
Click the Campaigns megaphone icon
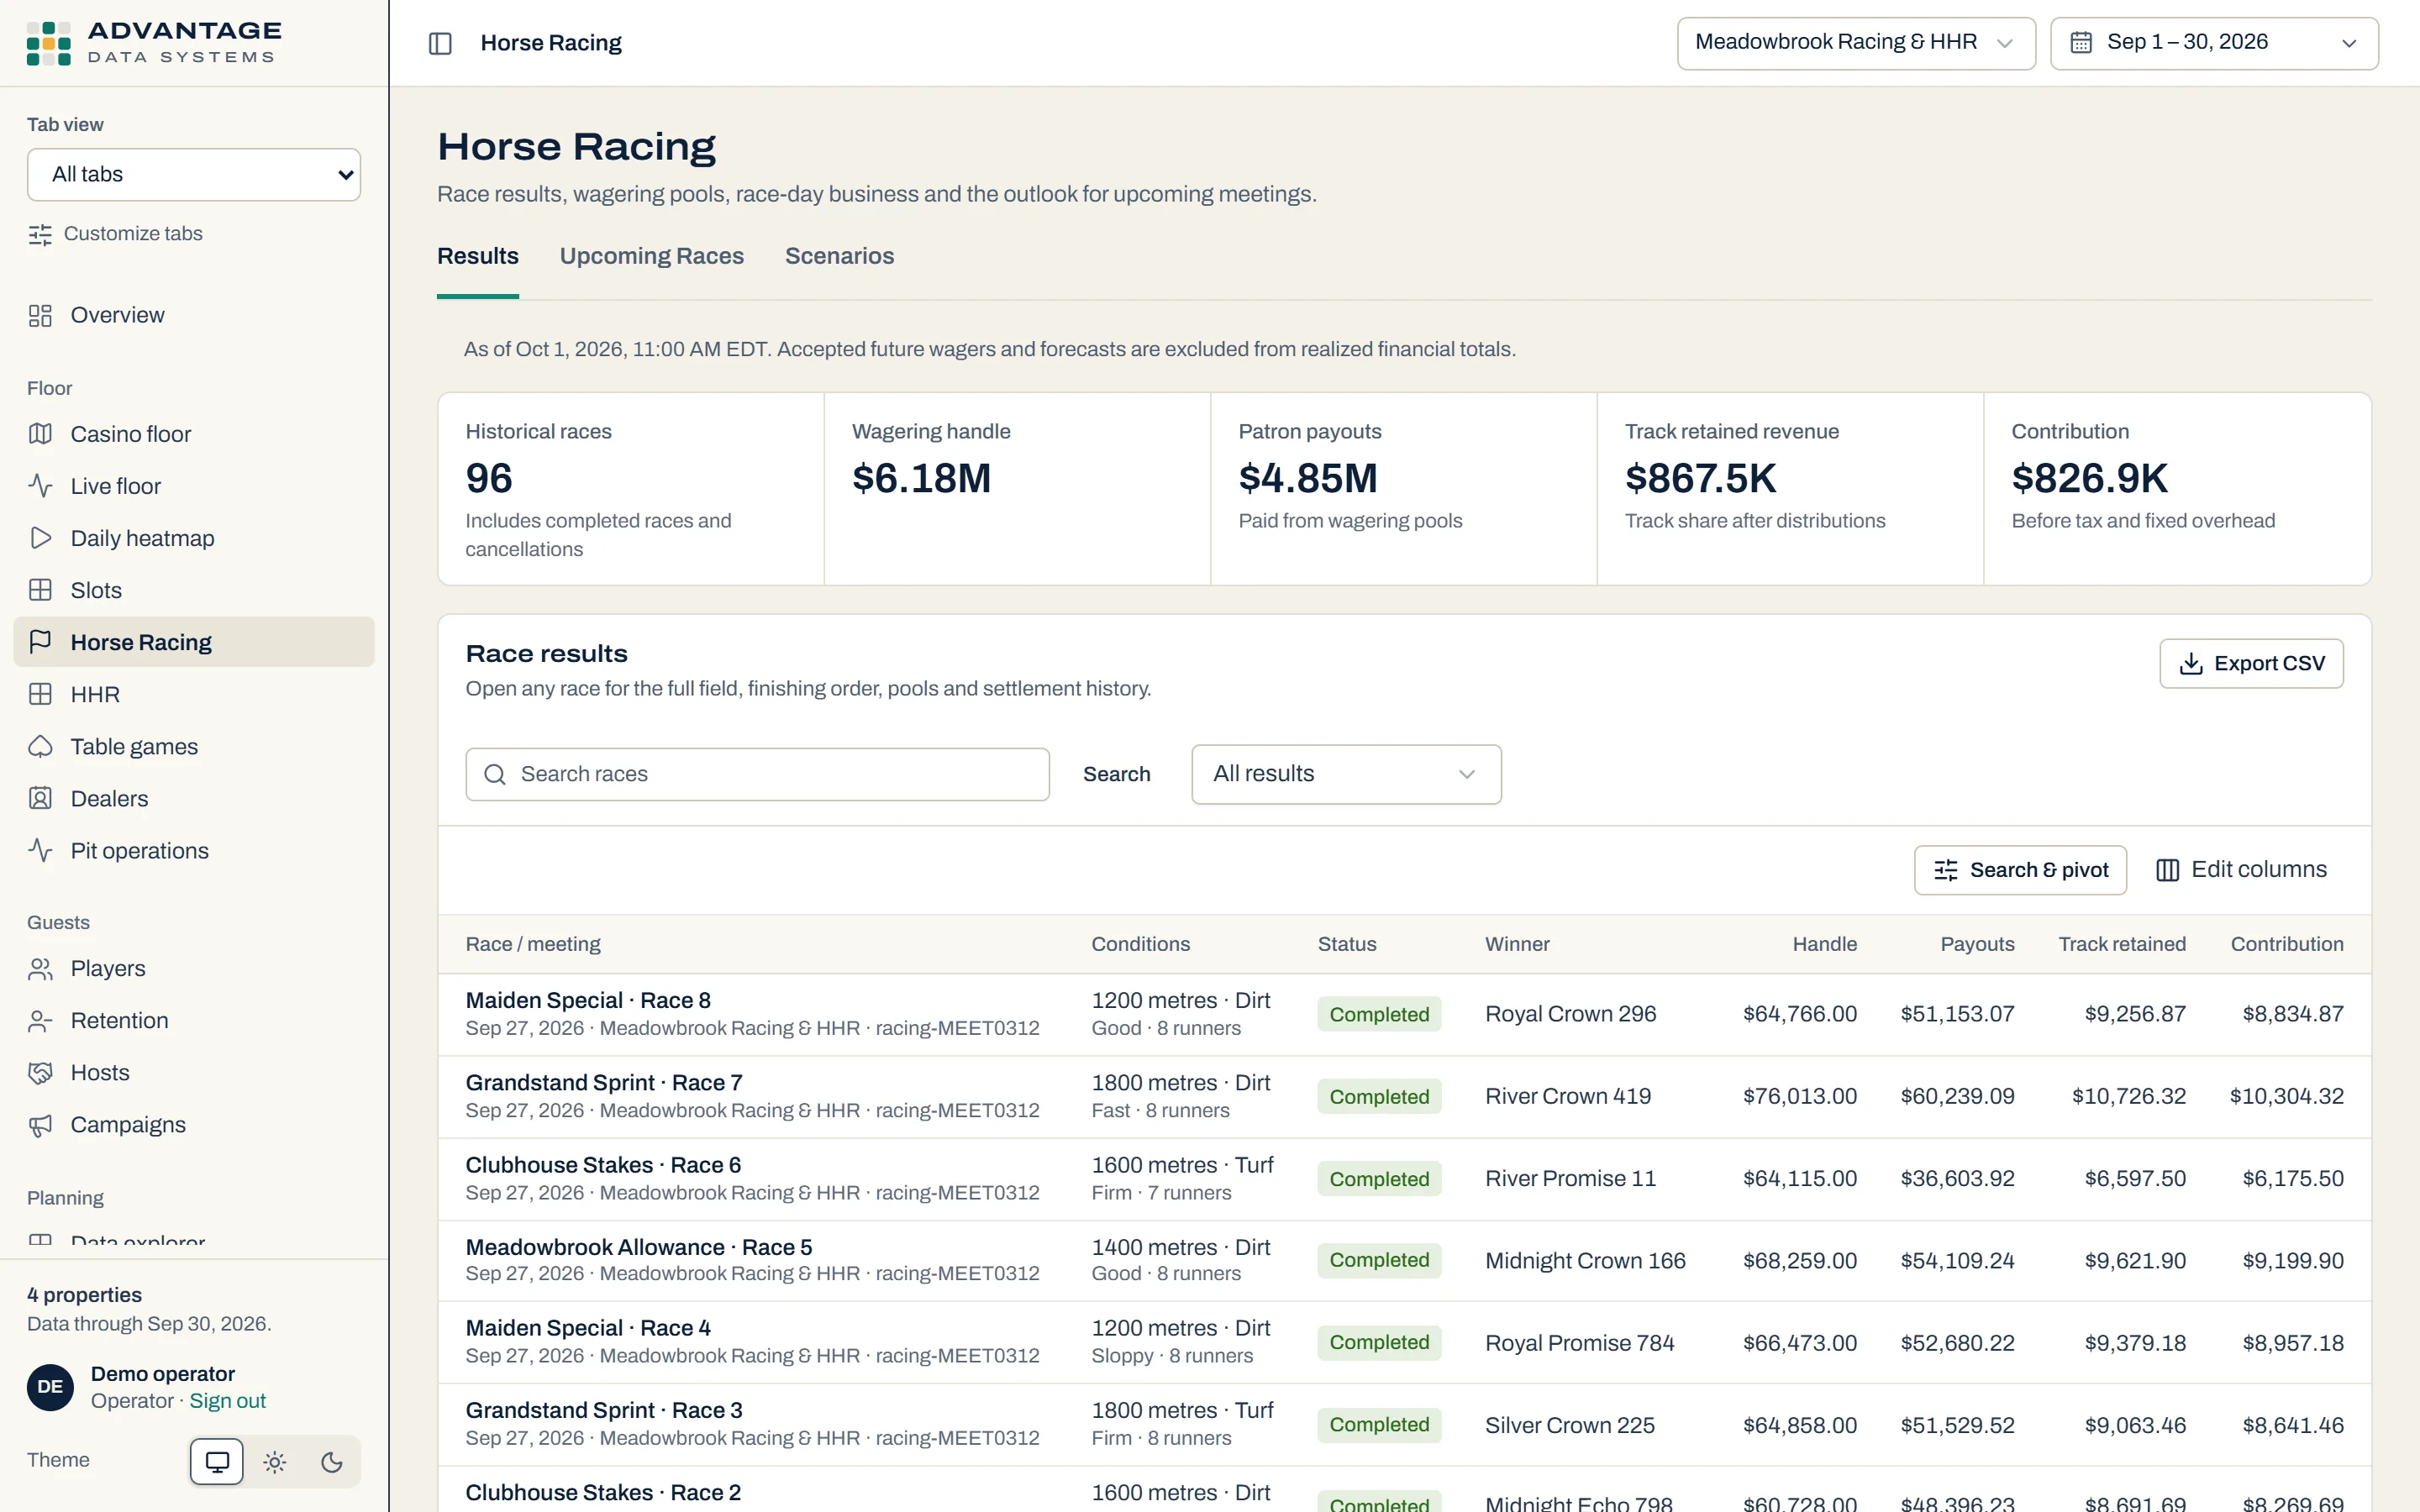[40, 1125]
